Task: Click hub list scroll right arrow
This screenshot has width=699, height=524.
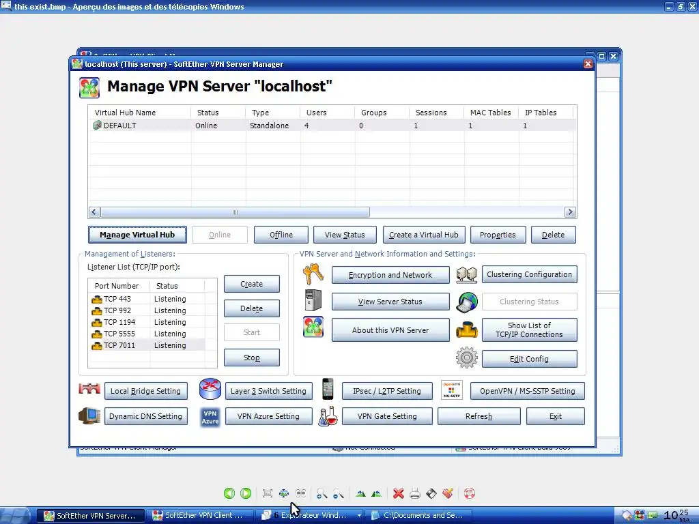Action: [x=570, y=212]
